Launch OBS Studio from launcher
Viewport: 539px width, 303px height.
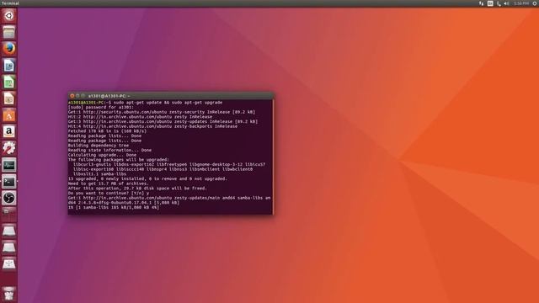coord(9,198)
